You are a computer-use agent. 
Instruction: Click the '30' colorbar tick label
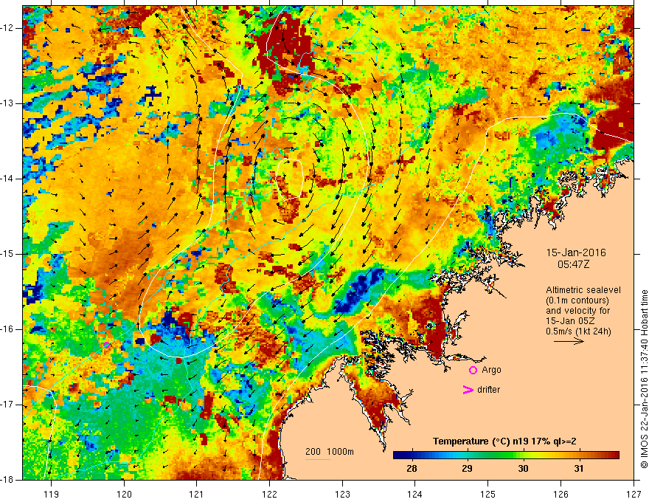pyautogui.click(x=523, y=469)
